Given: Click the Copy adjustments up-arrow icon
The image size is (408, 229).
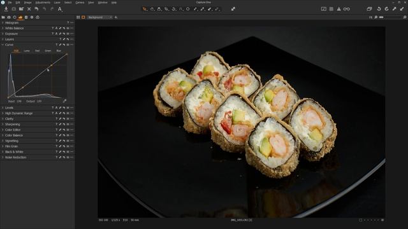Looking at the screenshot, I should tap(395, 9).
